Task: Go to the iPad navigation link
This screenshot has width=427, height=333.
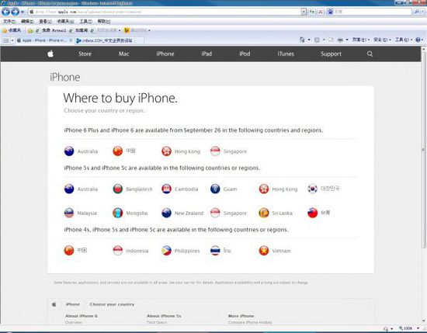Action: pos(207,54)
